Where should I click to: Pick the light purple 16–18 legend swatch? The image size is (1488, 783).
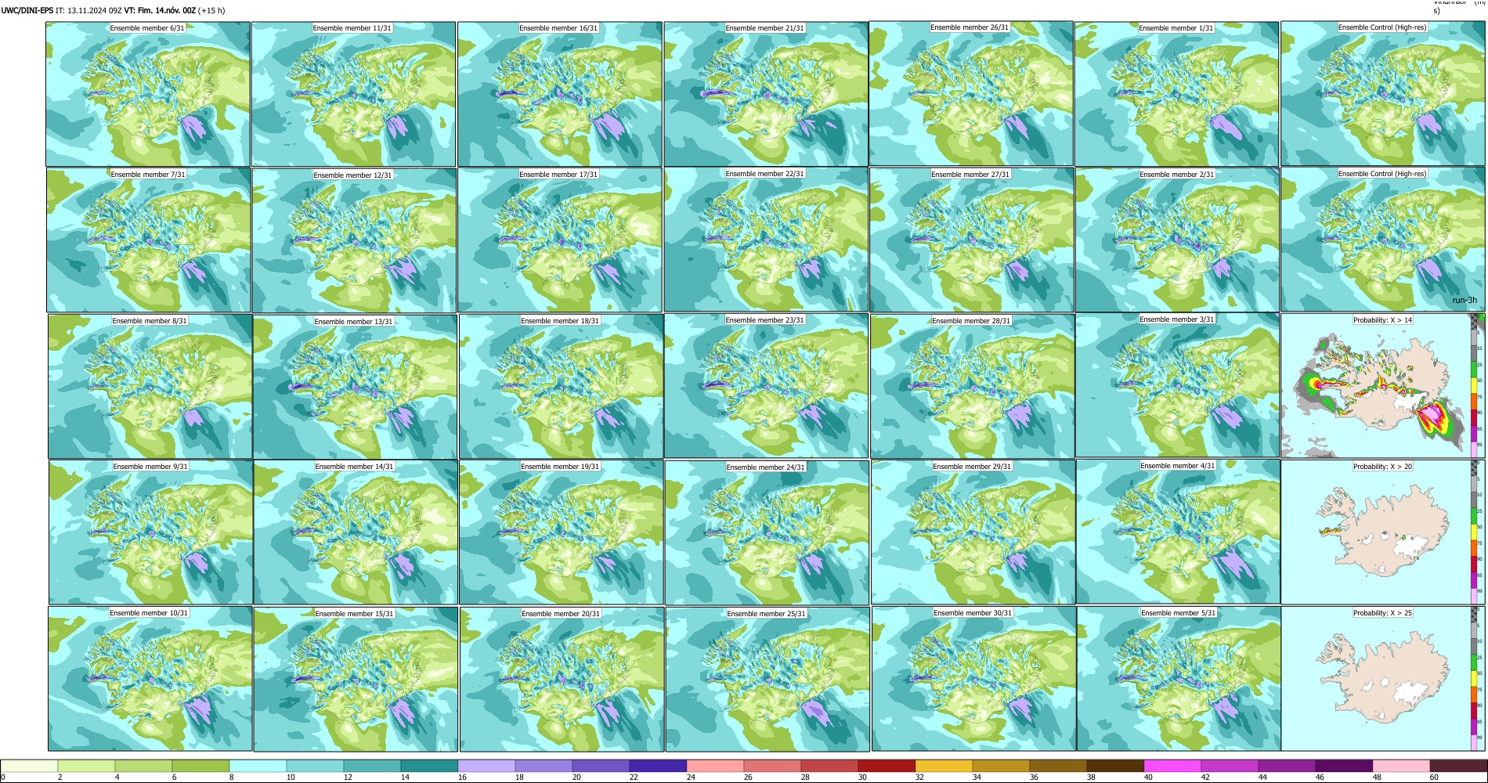[x=486, y=766]
